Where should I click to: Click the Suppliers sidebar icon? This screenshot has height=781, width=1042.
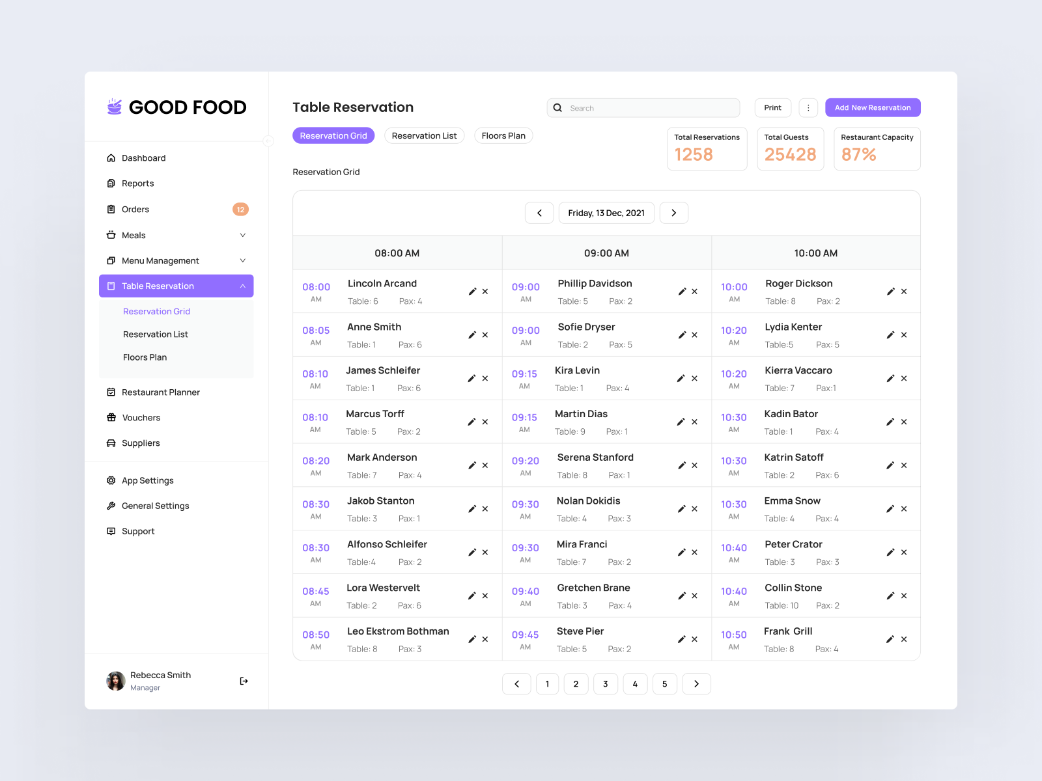pos(111,443)
